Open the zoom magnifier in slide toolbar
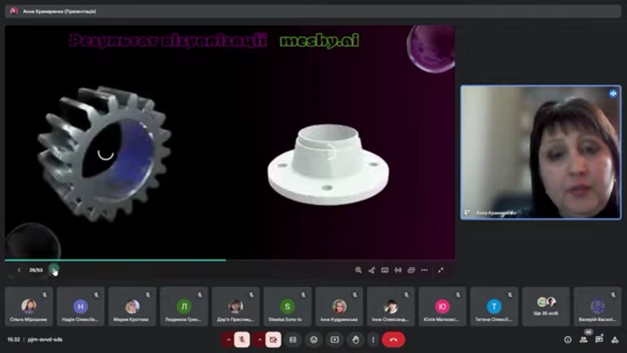The width and height of the screenshot is (627, 353). point(358,270)
